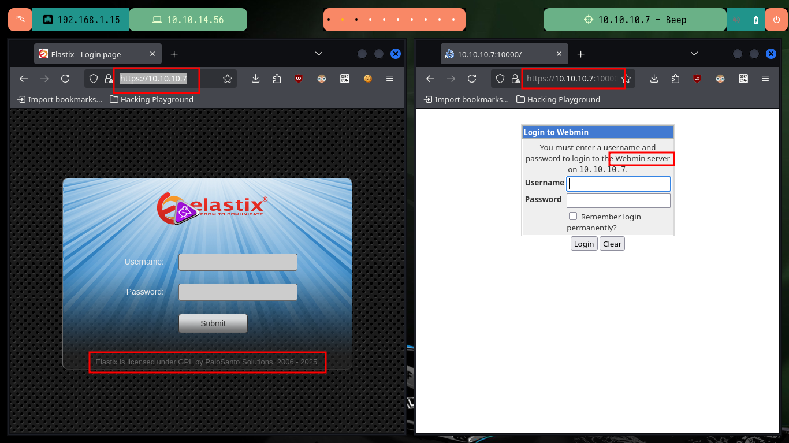Open new tab in Elastix window

coord(174,54)
